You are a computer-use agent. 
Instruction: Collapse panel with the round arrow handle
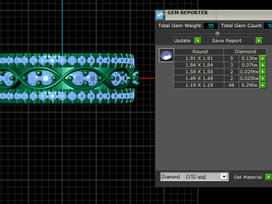pyautogui.click(x=218, y=33)
